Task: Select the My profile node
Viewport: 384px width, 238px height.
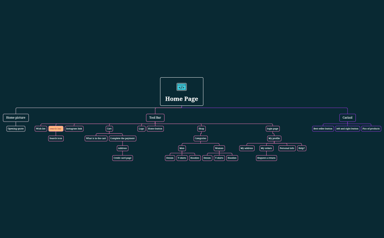Action: [274, 138]
